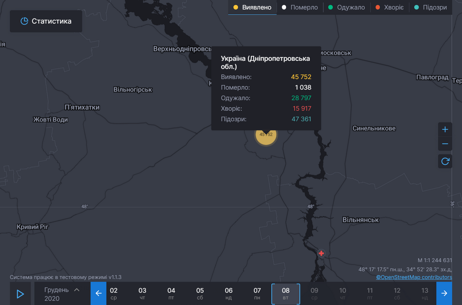
Task: Toggle the Хворіє active cases layer
Action: tap(389, 7)
